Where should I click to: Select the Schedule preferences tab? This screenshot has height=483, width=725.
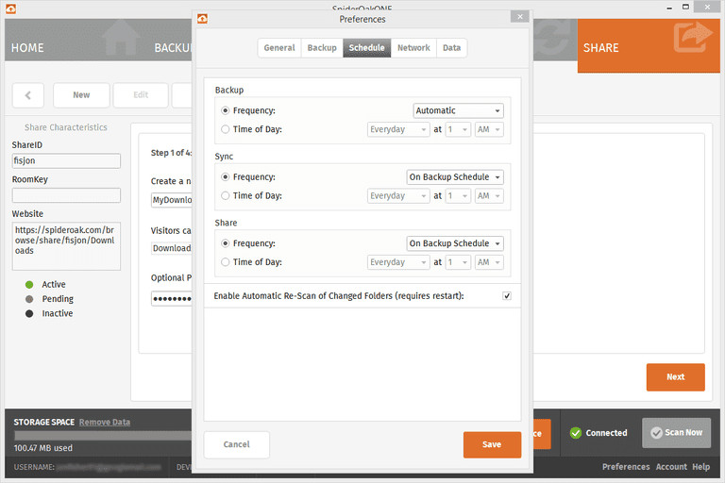point(366,48)
